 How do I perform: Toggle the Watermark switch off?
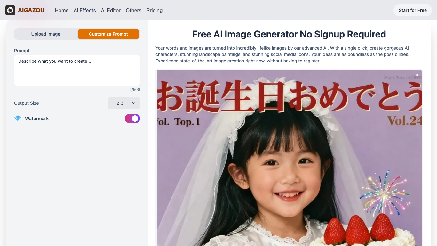(132, 119)
